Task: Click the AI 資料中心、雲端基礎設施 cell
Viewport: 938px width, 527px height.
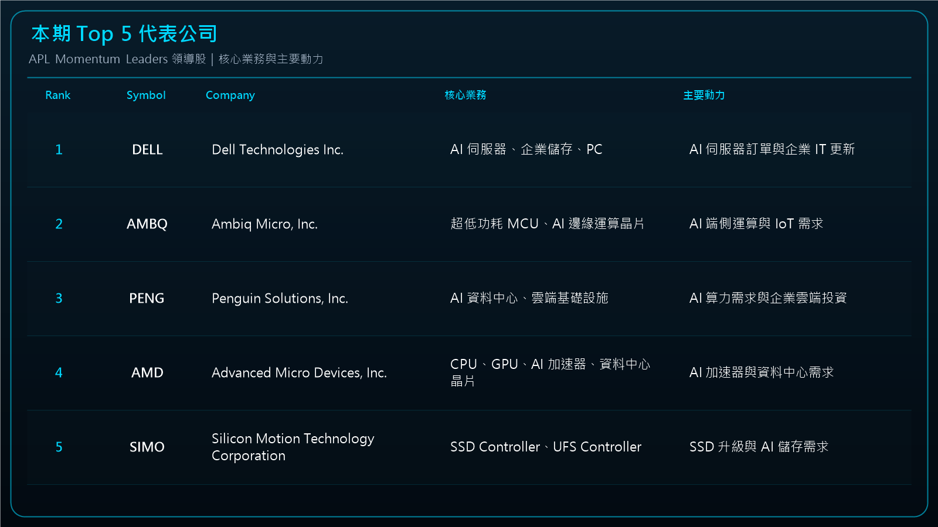Action: 529,298
